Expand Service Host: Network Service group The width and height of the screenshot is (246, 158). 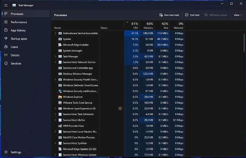point(55,62)
